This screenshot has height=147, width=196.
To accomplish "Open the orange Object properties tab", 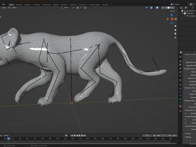I will pos(180,85).
